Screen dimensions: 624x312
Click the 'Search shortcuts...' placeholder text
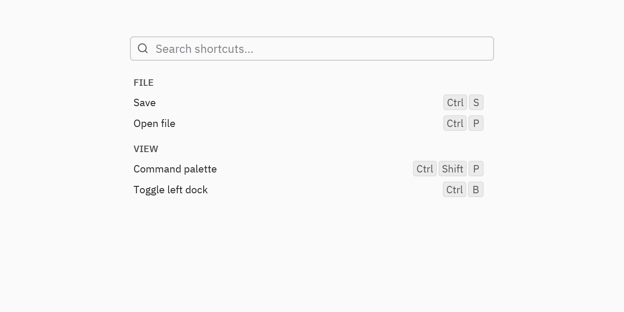coord(205,49)
